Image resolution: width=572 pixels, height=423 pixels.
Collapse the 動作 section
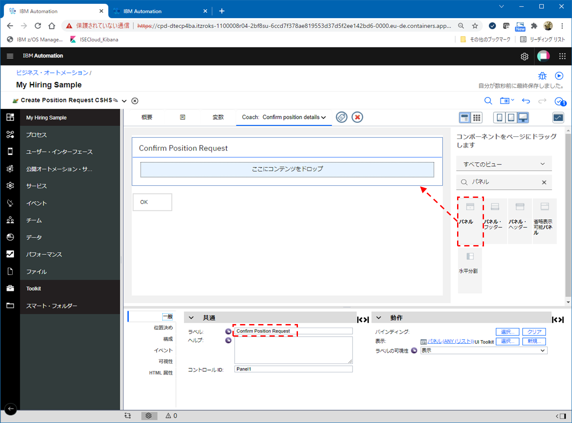pyautogui.click(x=379, y=318)
